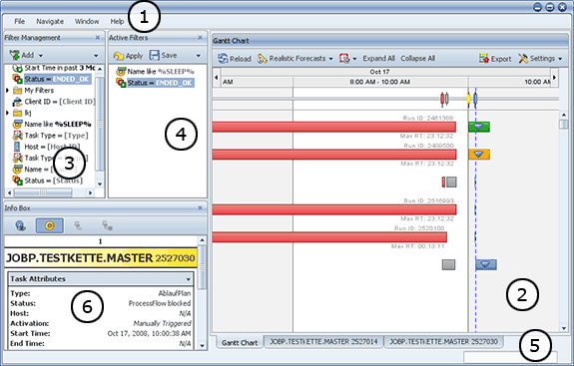Image resolution: width=574 pixels, height=366 pixels.
Task: Close the Filter Management panel
Action: (98, 37)
